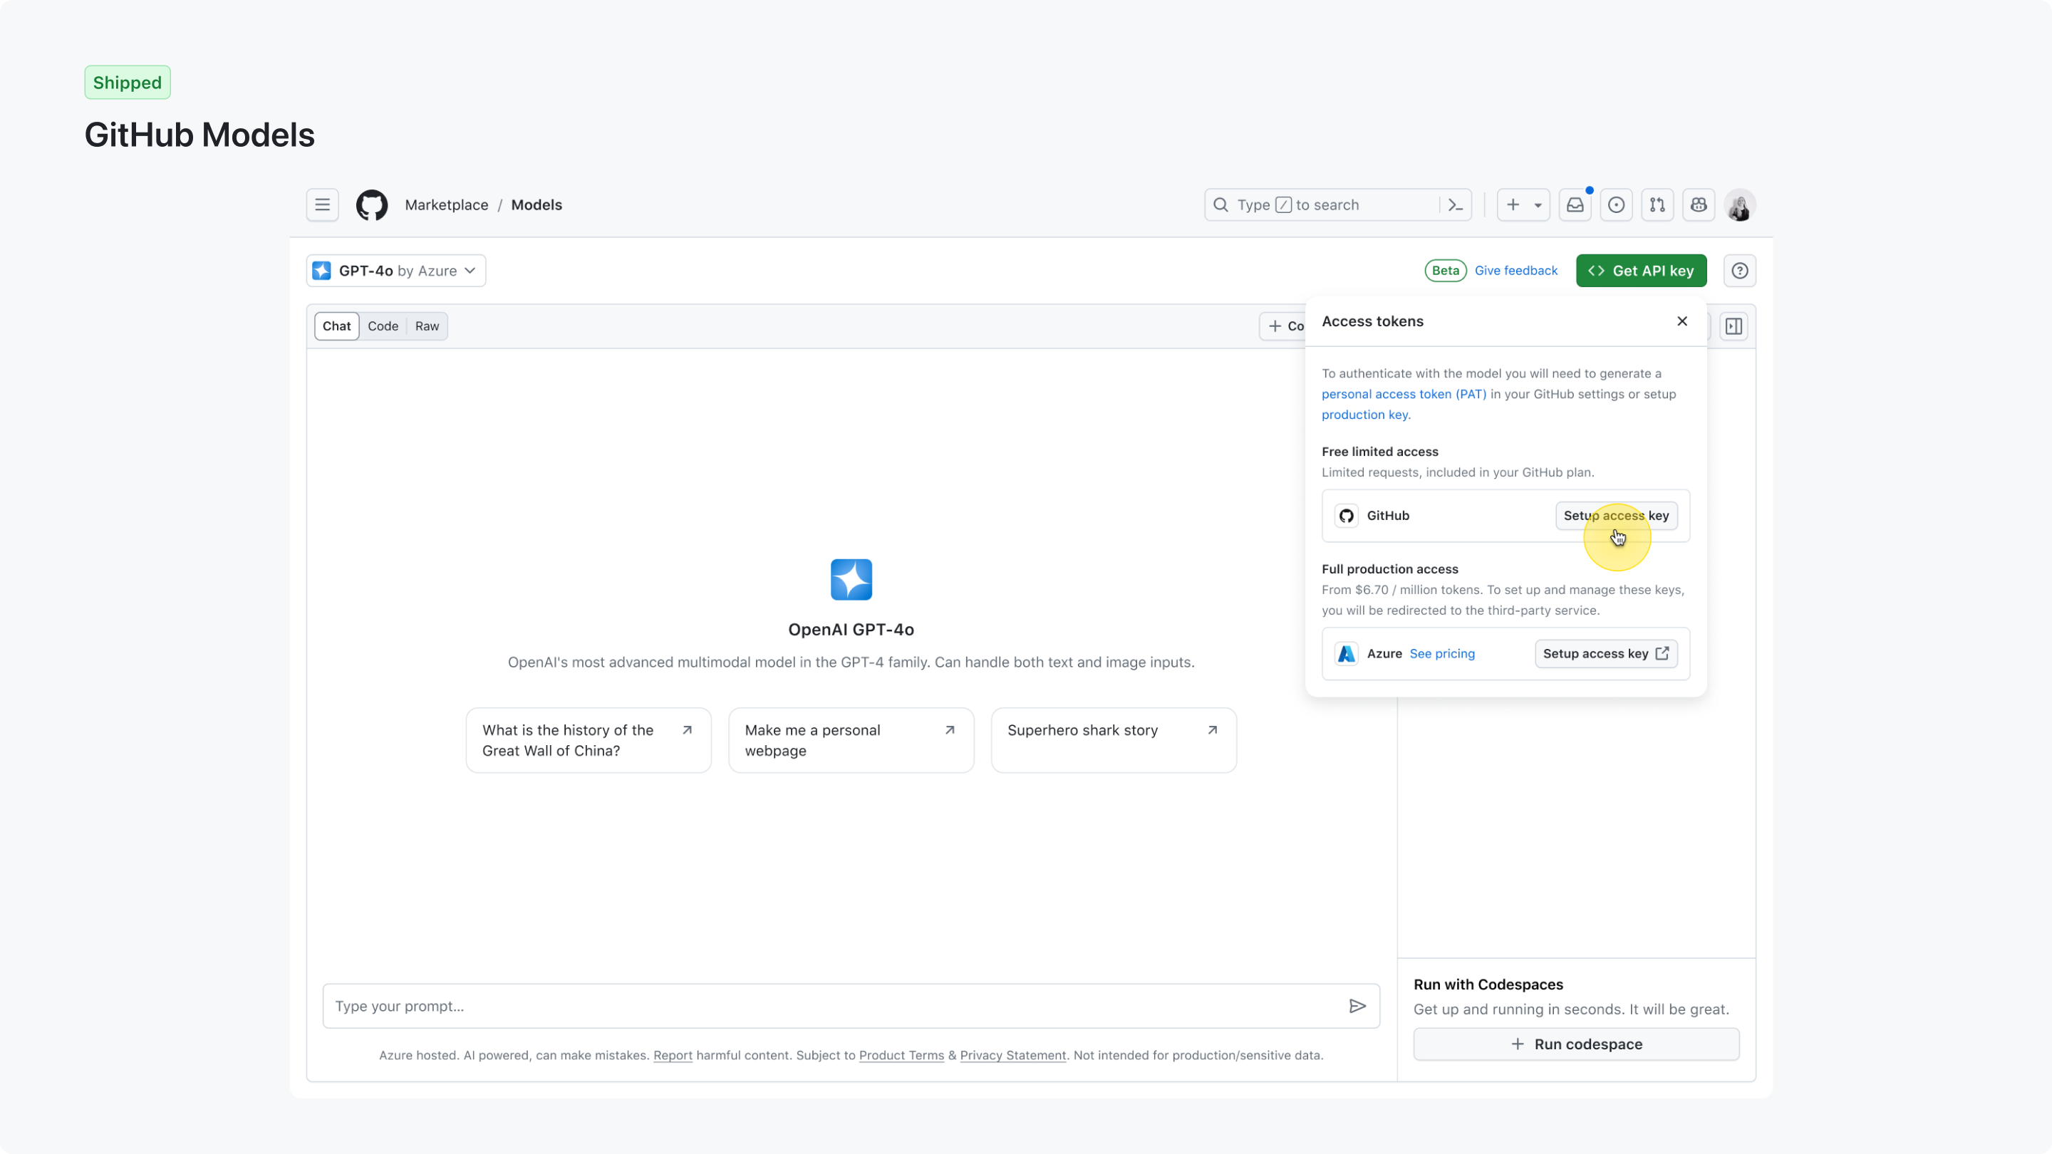Open the personal access token (PAT) link
Screen dimensions: 2052x1154
[1403, 393]
